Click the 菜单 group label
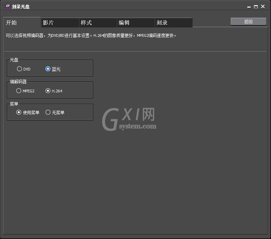This screenshot has height=239, width=271. 14,104
